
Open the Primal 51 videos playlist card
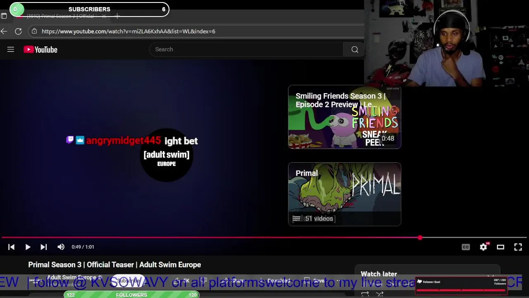[344, 194]
